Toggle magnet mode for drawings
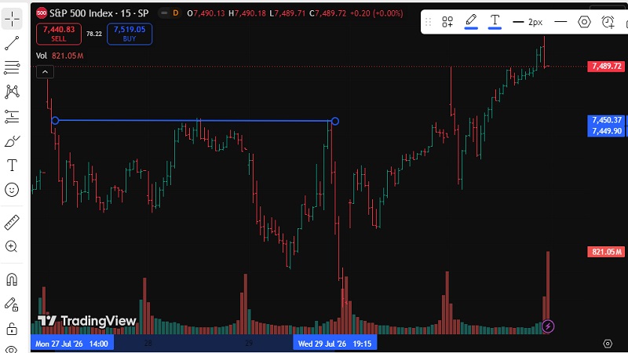The image size is (628, 353). (12, 279)
